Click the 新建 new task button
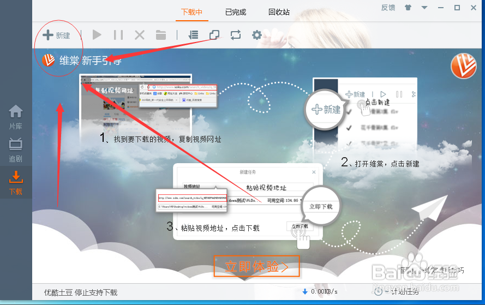The height and width of the screenshot is (305, 485). [56, 35]
